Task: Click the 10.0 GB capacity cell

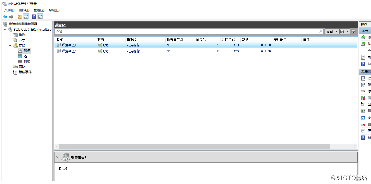Action: pos(265,51)
